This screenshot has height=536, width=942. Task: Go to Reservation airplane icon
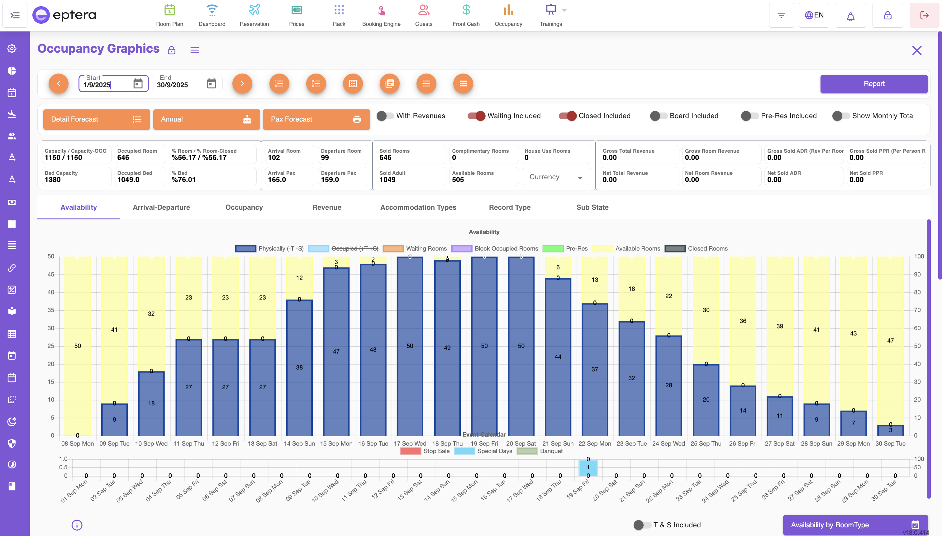coord(254,10)
